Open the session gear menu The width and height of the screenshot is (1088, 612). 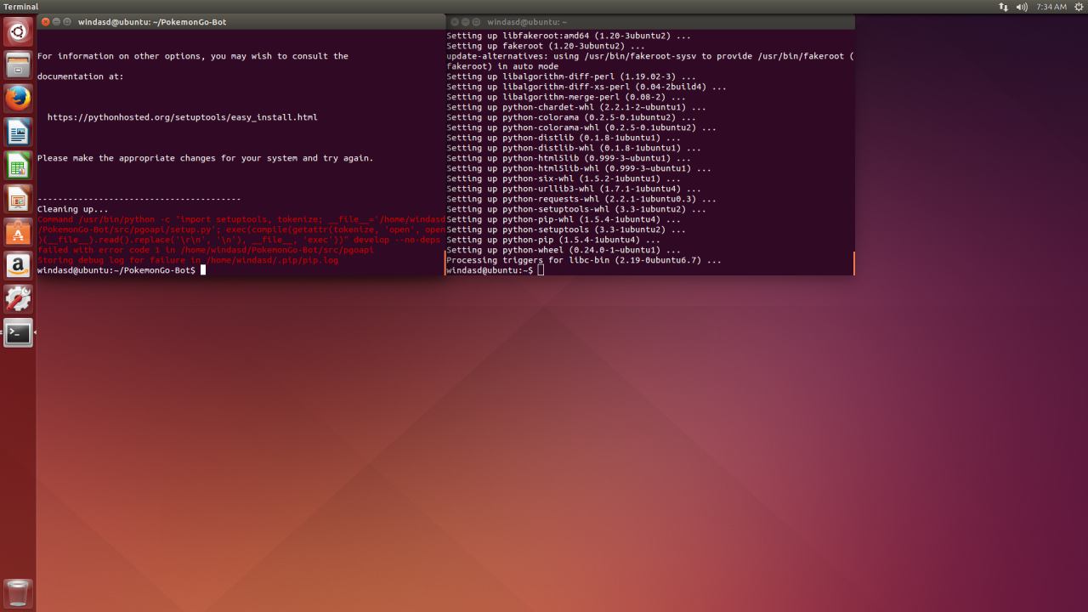(x=1079, y=7)
